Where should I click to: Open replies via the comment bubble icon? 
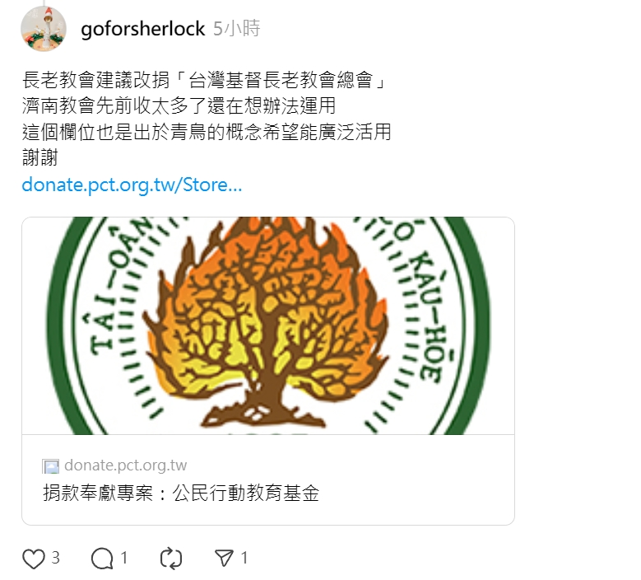click(102, 559)
